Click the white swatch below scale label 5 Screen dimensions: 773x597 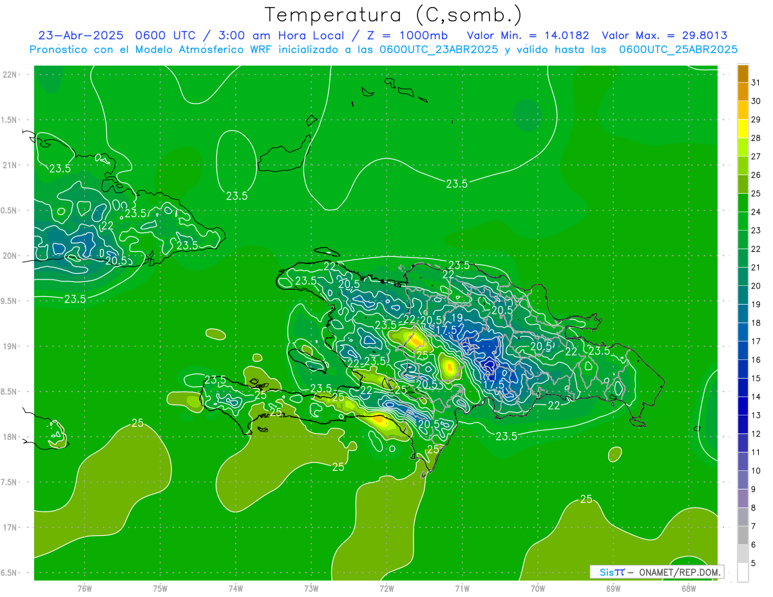[x=743, y=572]
